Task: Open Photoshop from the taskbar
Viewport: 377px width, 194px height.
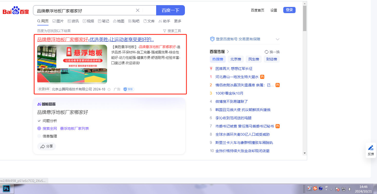Action: [x=7, y=189]
